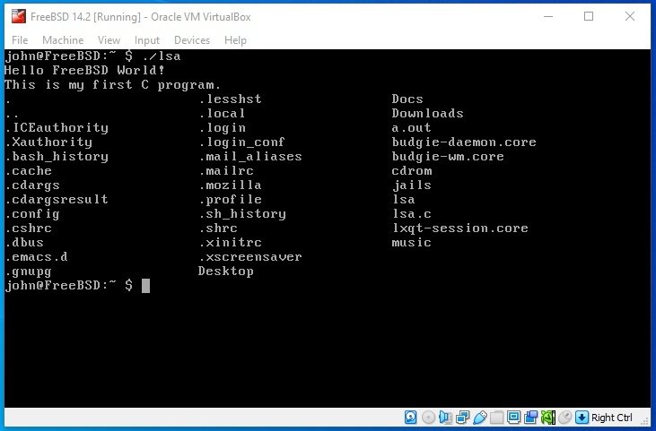This screenshot has height=431, width=656.
Task: Click the green CPU virtualization status icon
Action: (x=547, y=418)
